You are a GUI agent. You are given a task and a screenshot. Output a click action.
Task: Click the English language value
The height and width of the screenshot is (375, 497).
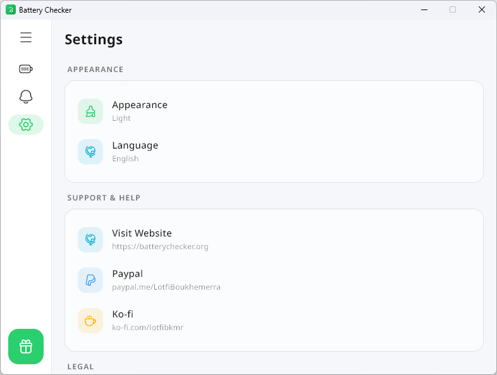click(x=125, y=159)
